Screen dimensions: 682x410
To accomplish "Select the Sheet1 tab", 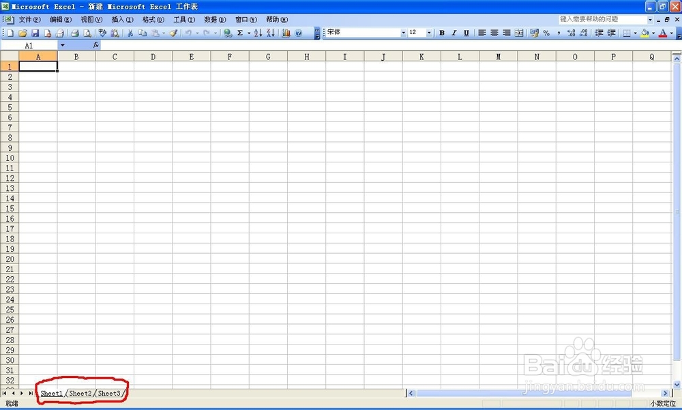I will click(51, 394).
